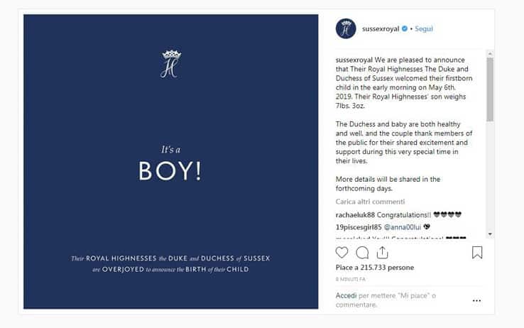Click the comments scrollbar thumb
This screenshot has height=328, width=524.
490,89
